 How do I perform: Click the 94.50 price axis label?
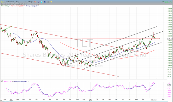point(170,76)
